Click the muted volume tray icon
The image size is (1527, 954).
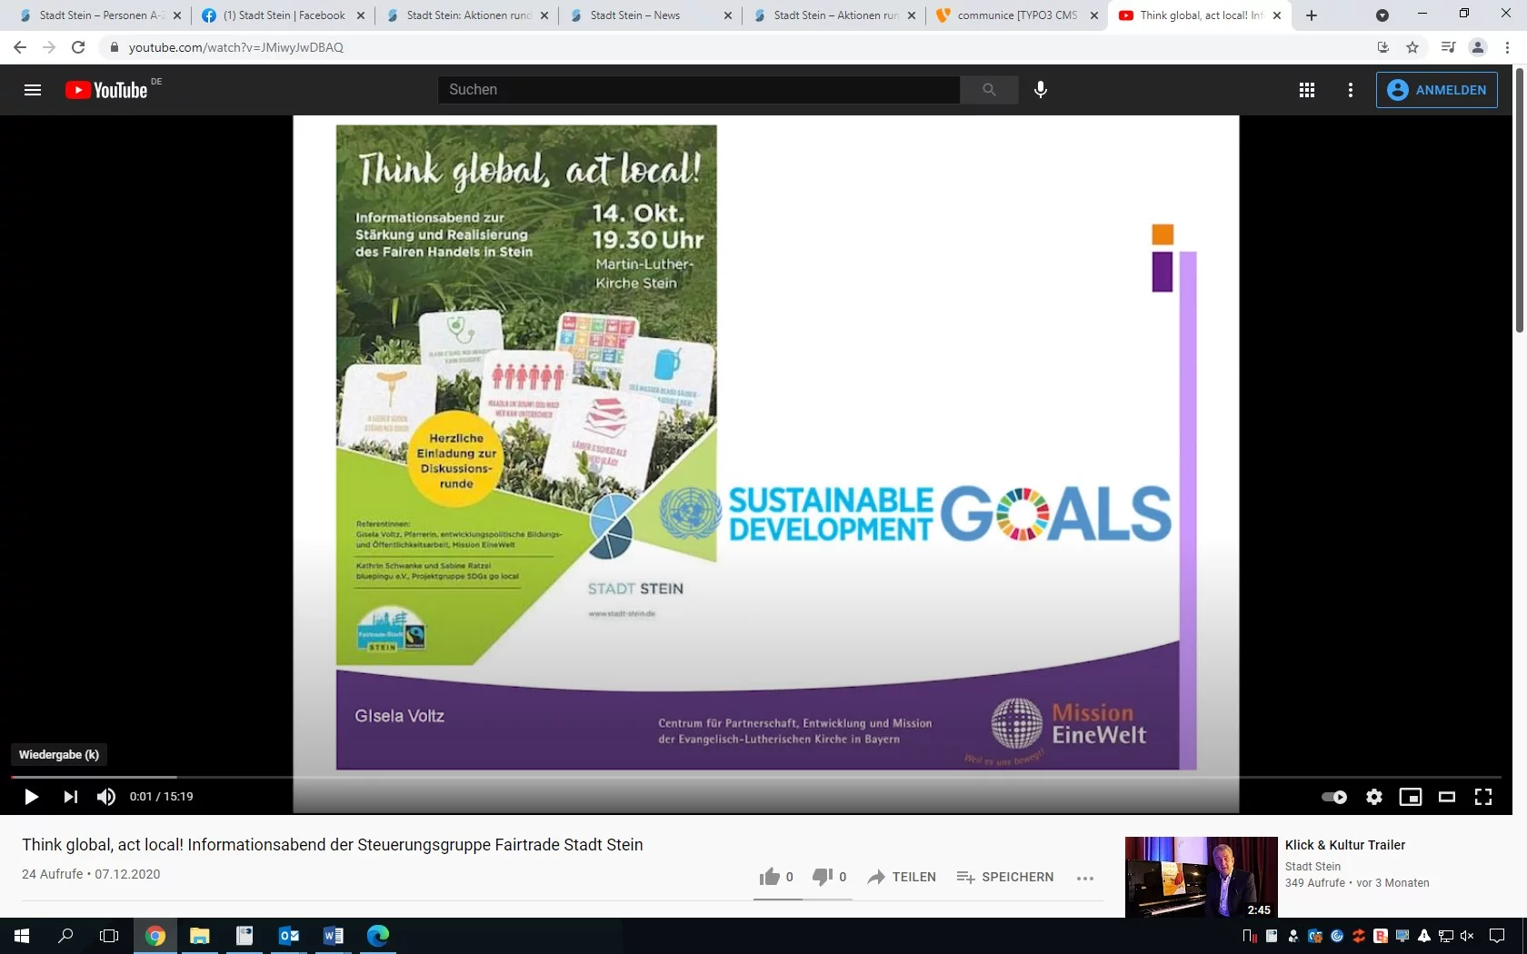click(x=1467, y=936)
